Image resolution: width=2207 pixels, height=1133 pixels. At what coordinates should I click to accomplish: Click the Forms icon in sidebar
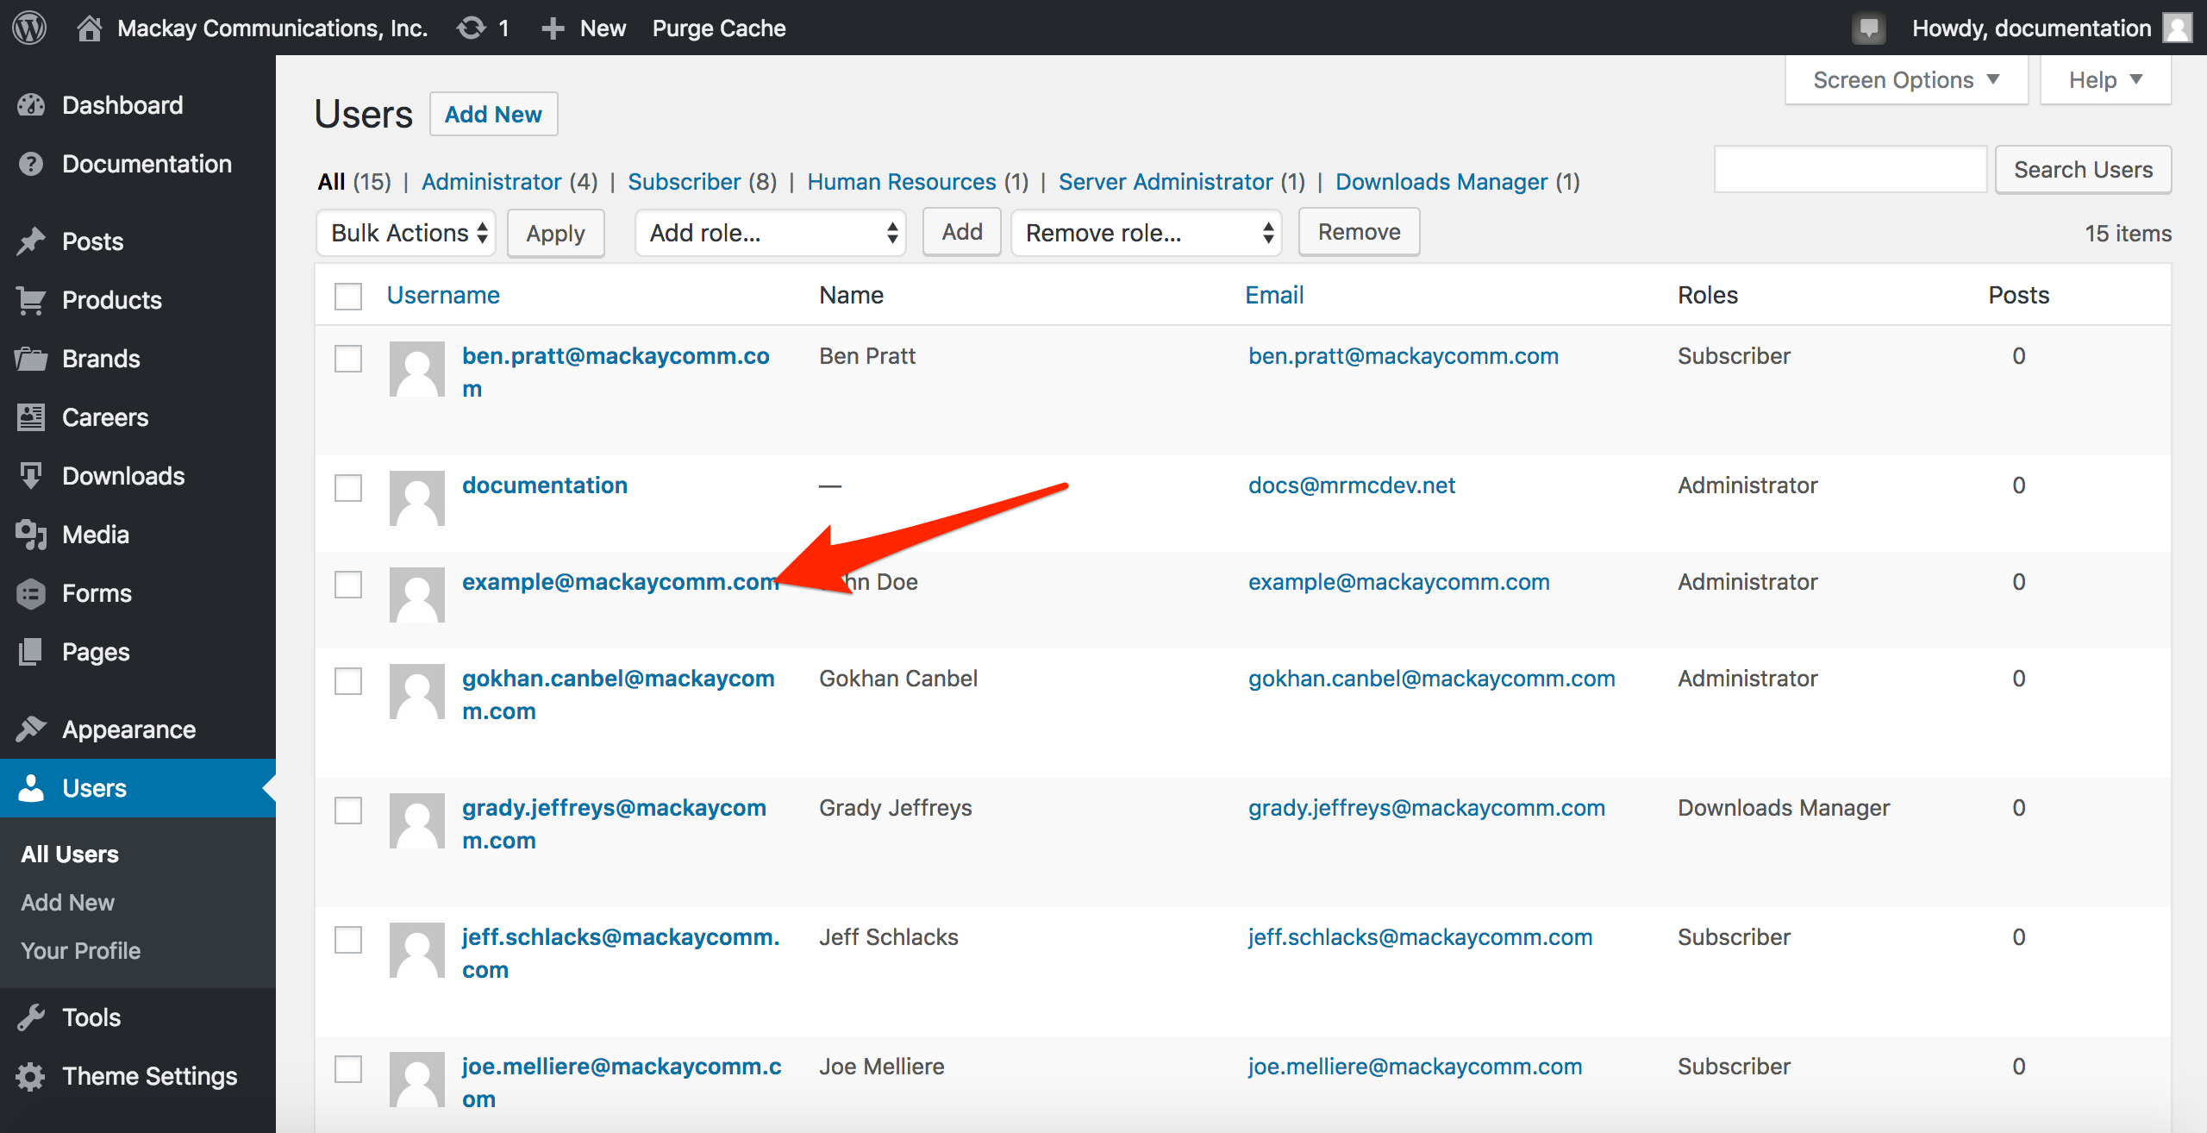click(x=31, y=593)
